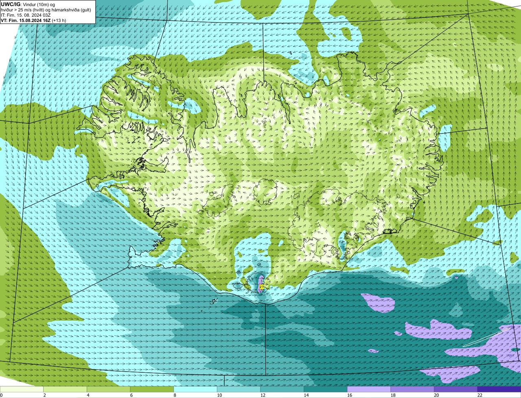Click the 'hviður > 25 m/s' description line

[x=46, y=9]
